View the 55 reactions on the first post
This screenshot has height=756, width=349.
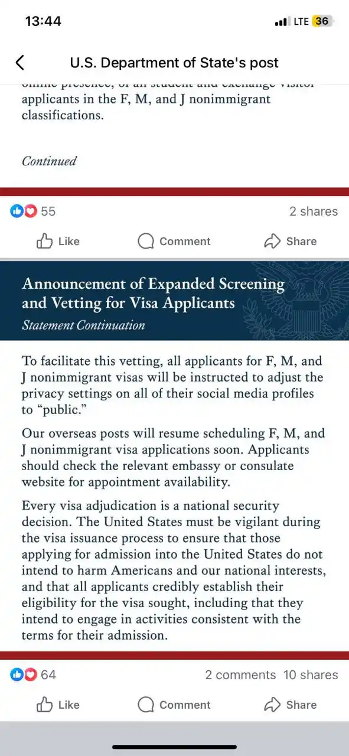tap(33, 211)
